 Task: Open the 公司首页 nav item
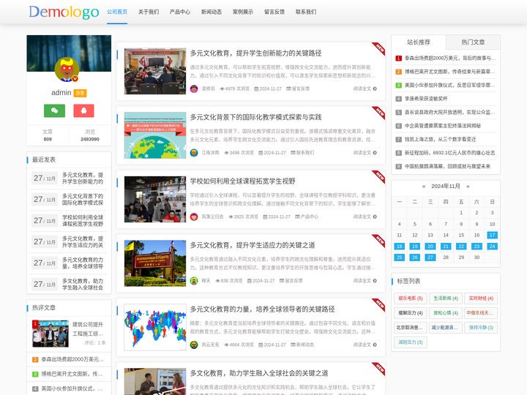[x=117, y=12]
